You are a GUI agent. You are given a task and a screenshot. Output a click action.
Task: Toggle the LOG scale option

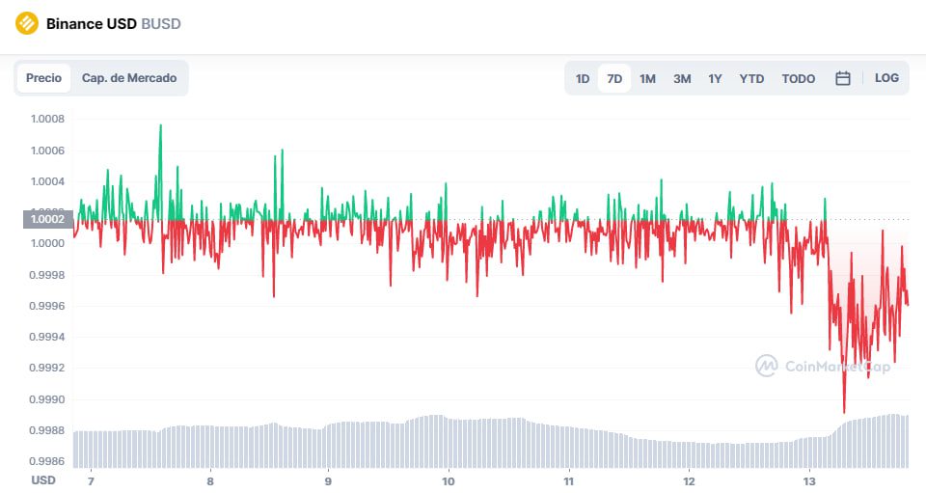[x=886, y=78]
